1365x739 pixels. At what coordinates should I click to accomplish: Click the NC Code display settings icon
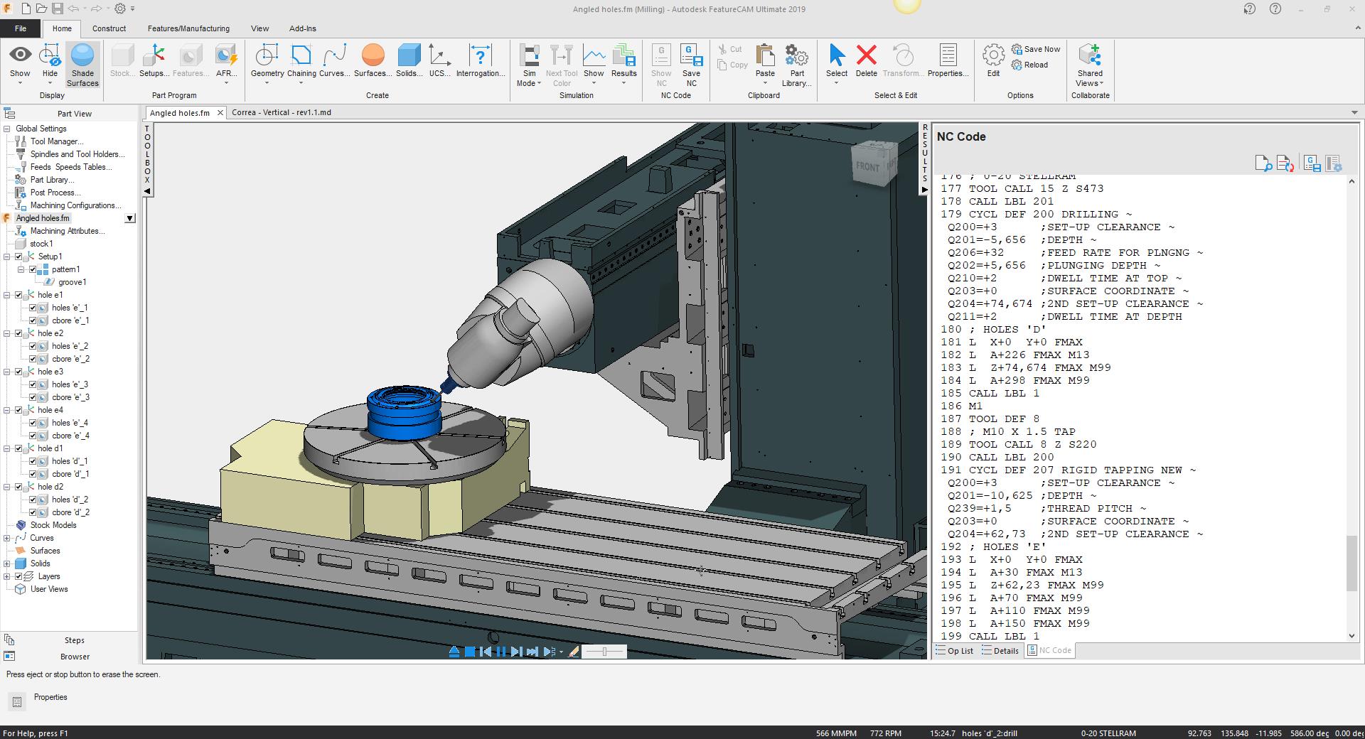(1333, 163)
